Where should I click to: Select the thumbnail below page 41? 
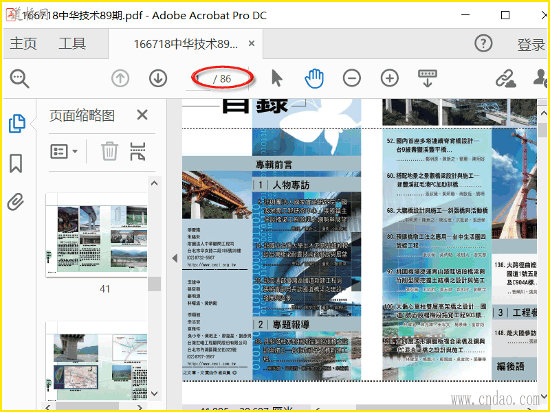click(97, 361)
